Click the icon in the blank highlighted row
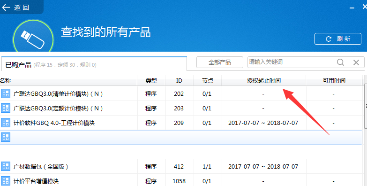Image resolution: width=367 pixels, height=186 pixels. pyautogui.click(x=6, y=137)
